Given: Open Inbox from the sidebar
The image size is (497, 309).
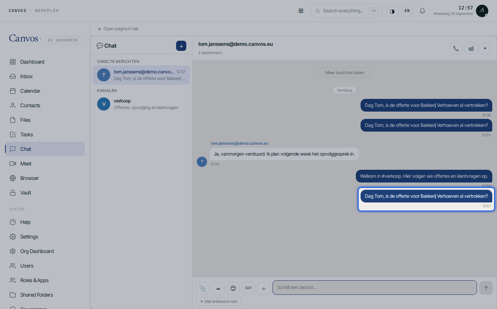Looking at the screenshot, I should point(45,76).
